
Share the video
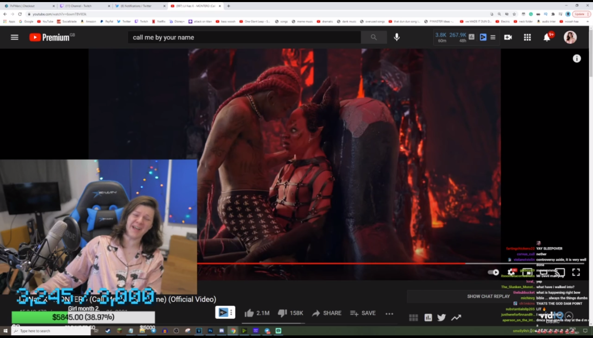coord(327,313)
